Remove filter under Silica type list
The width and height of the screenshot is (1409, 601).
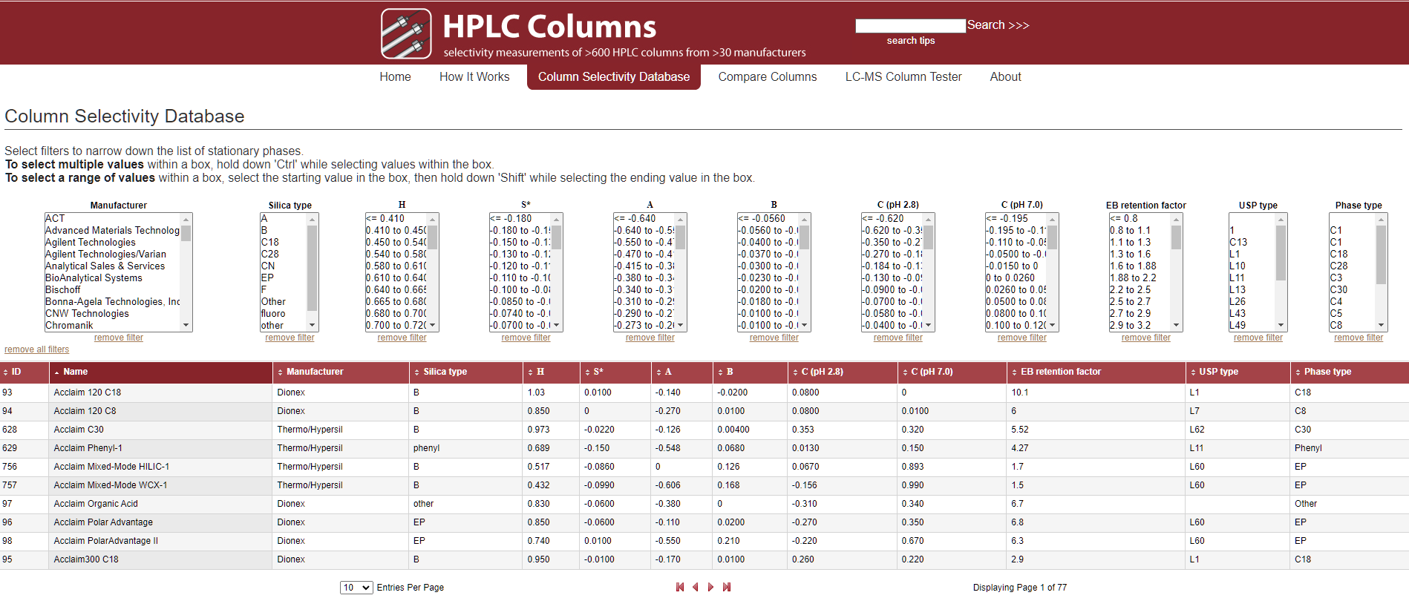tap(290, 338)
